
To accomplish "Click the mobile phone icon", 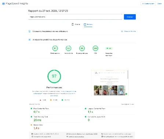I will pos(73,25).
